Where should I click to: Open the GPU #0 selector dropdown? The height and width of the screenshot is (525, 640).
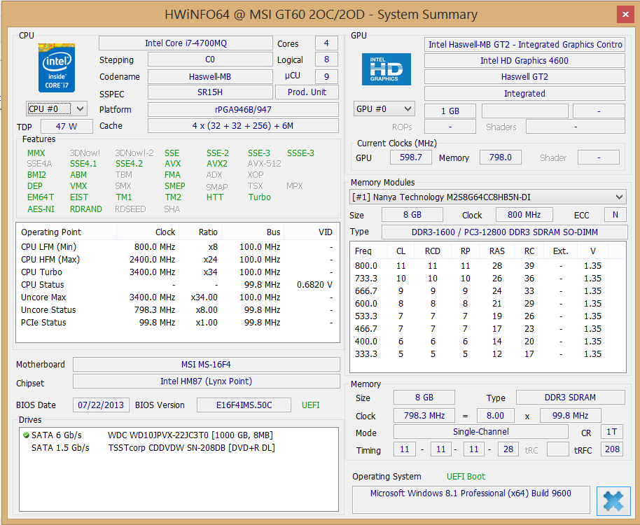[x=384, y=109]
